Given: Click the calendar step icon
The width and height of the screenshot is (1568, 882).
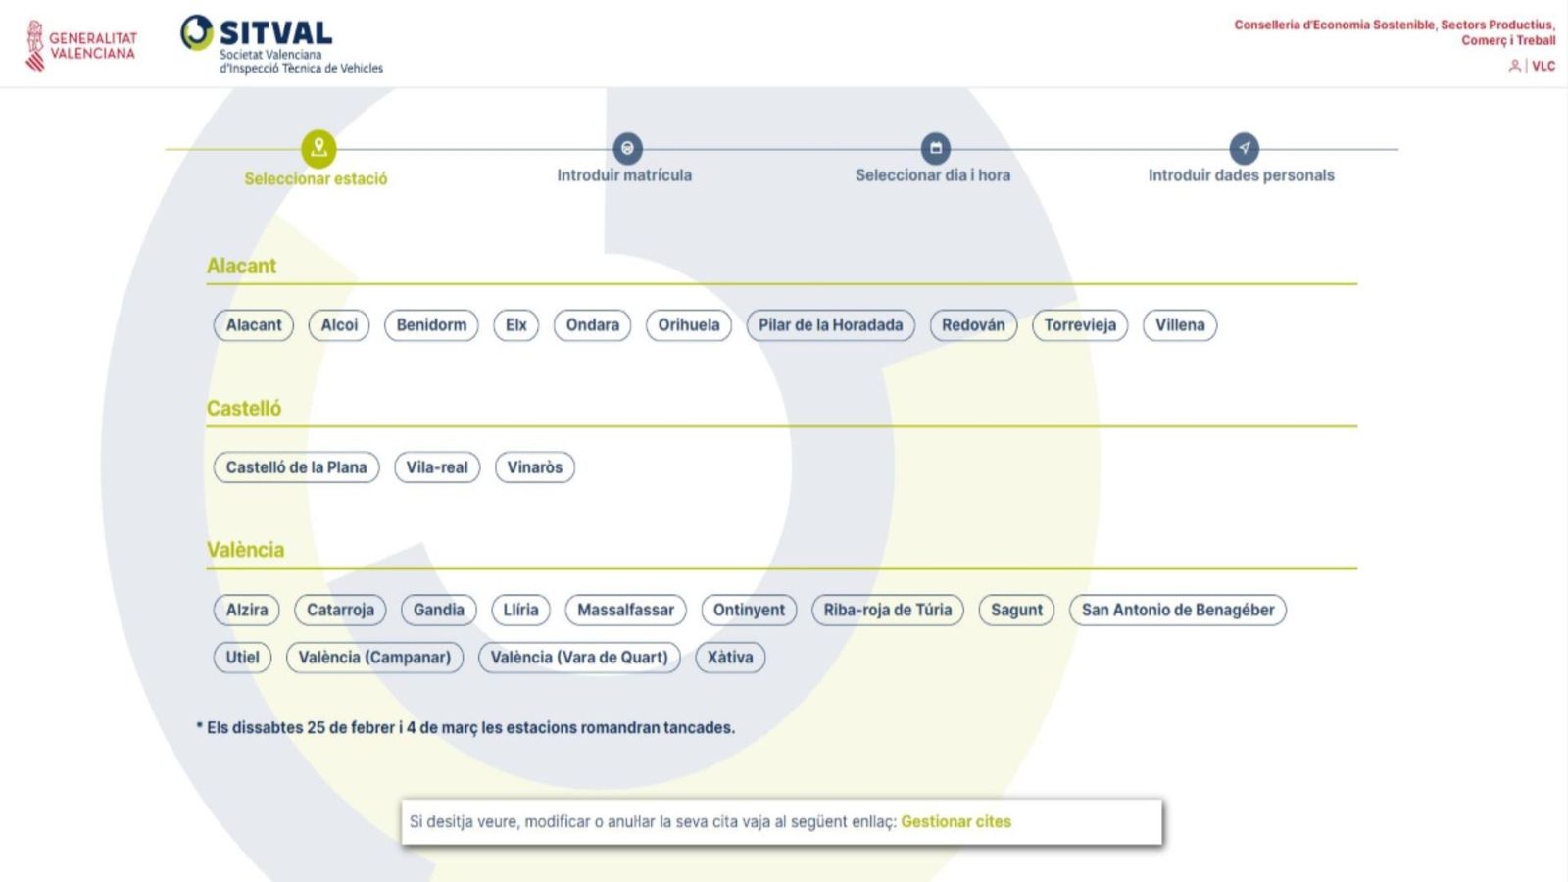Looking at the screenshot, I should [x=936, y=149].
